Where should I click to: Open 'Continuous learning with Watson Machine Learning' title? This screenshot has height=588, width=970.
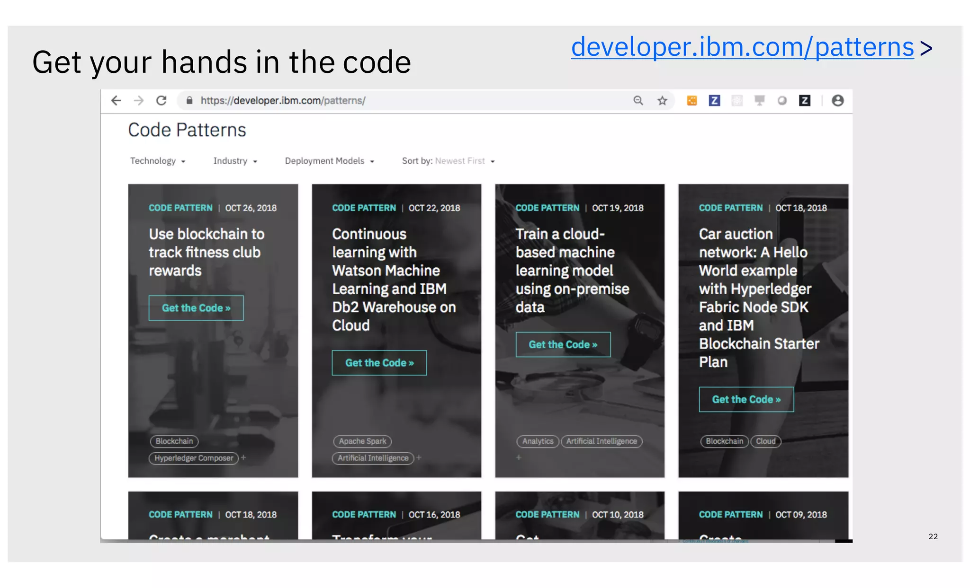tap(394, 280)
